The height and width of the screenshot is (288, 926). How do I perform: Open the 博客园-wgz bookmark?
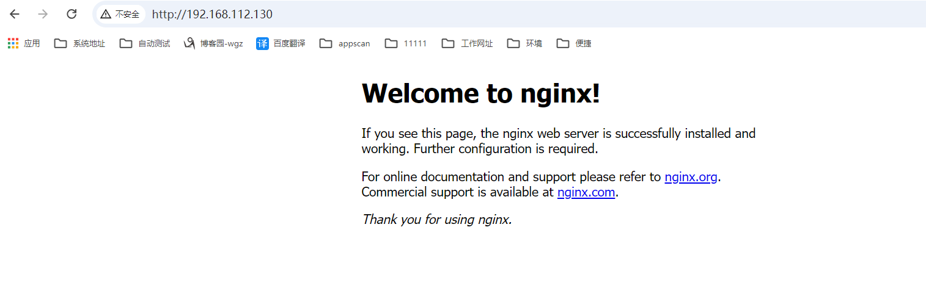pyautogui.click(x=213, y=43)
